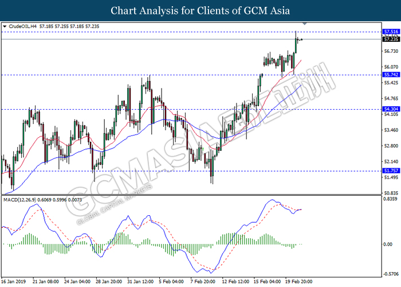Click the 56.070 price axis value
The image size is (401, 287).
391,67
